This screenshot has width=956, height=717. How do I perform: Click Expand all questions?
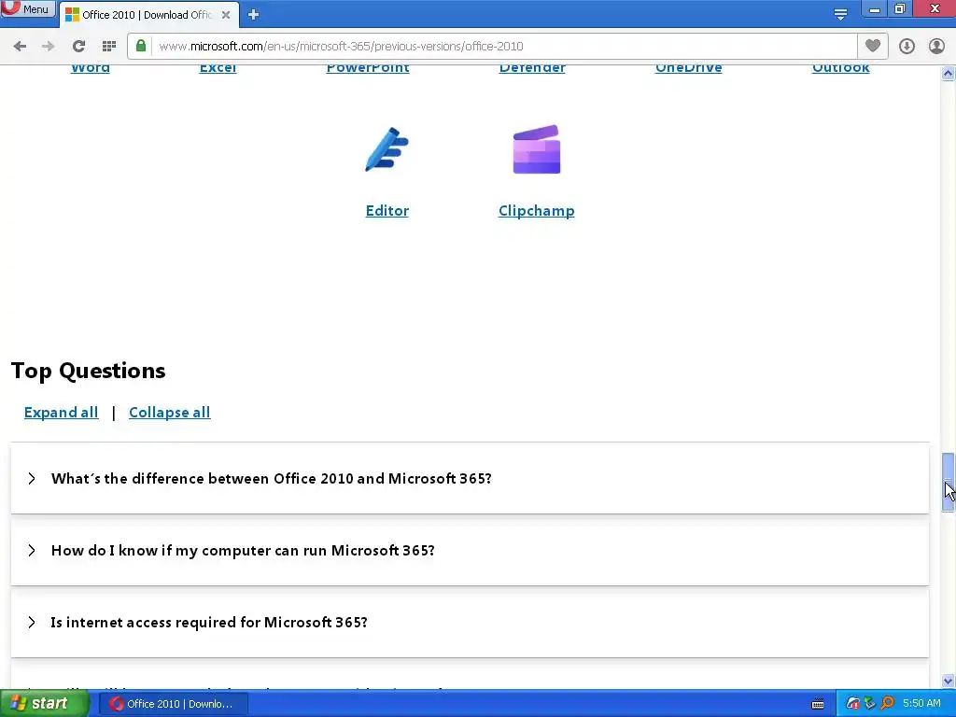[61, 413]
